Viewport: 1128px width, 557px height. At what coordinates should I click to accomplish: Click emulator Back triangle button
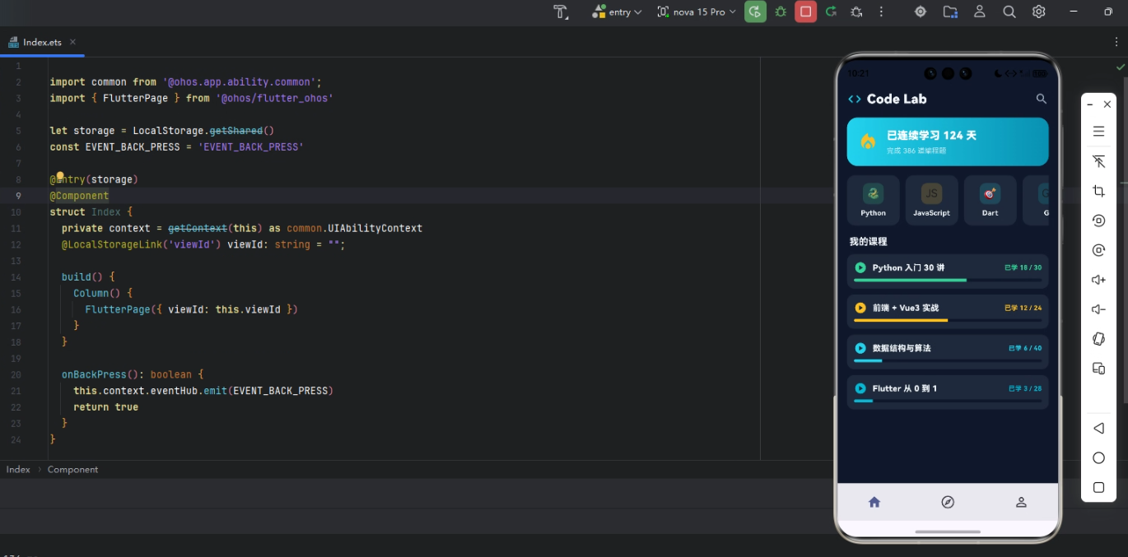[1098, 429]
